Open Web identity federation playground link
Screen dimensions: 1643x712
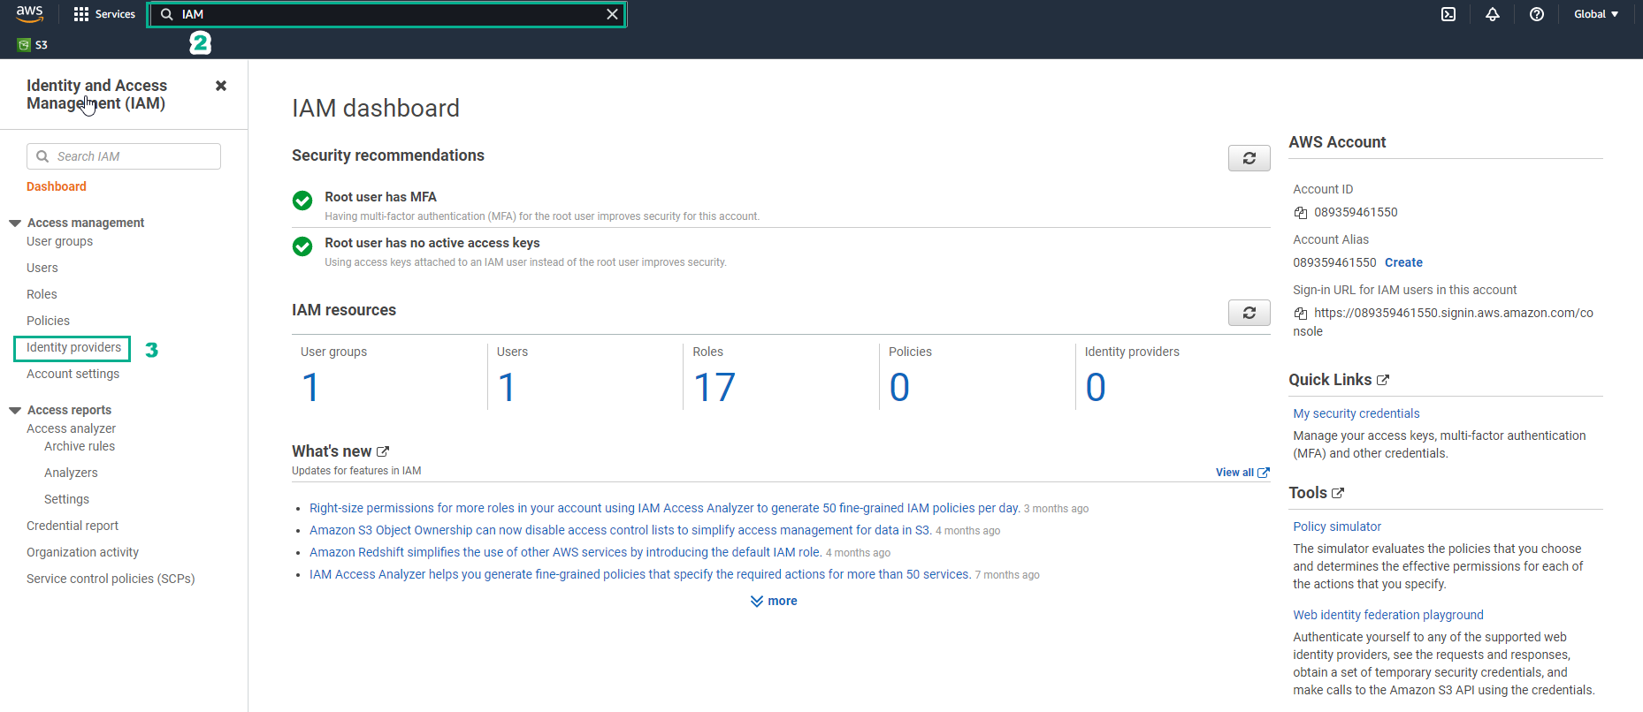coord(1387,615)
